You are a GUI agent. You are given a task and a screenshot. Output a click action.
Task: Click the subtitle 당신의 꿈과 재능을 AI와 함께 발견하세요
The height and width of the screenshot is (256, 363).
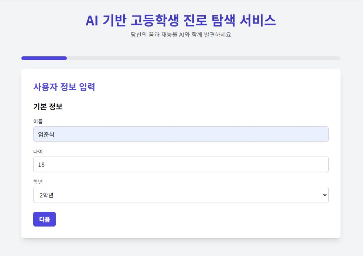tap(181, 35)
